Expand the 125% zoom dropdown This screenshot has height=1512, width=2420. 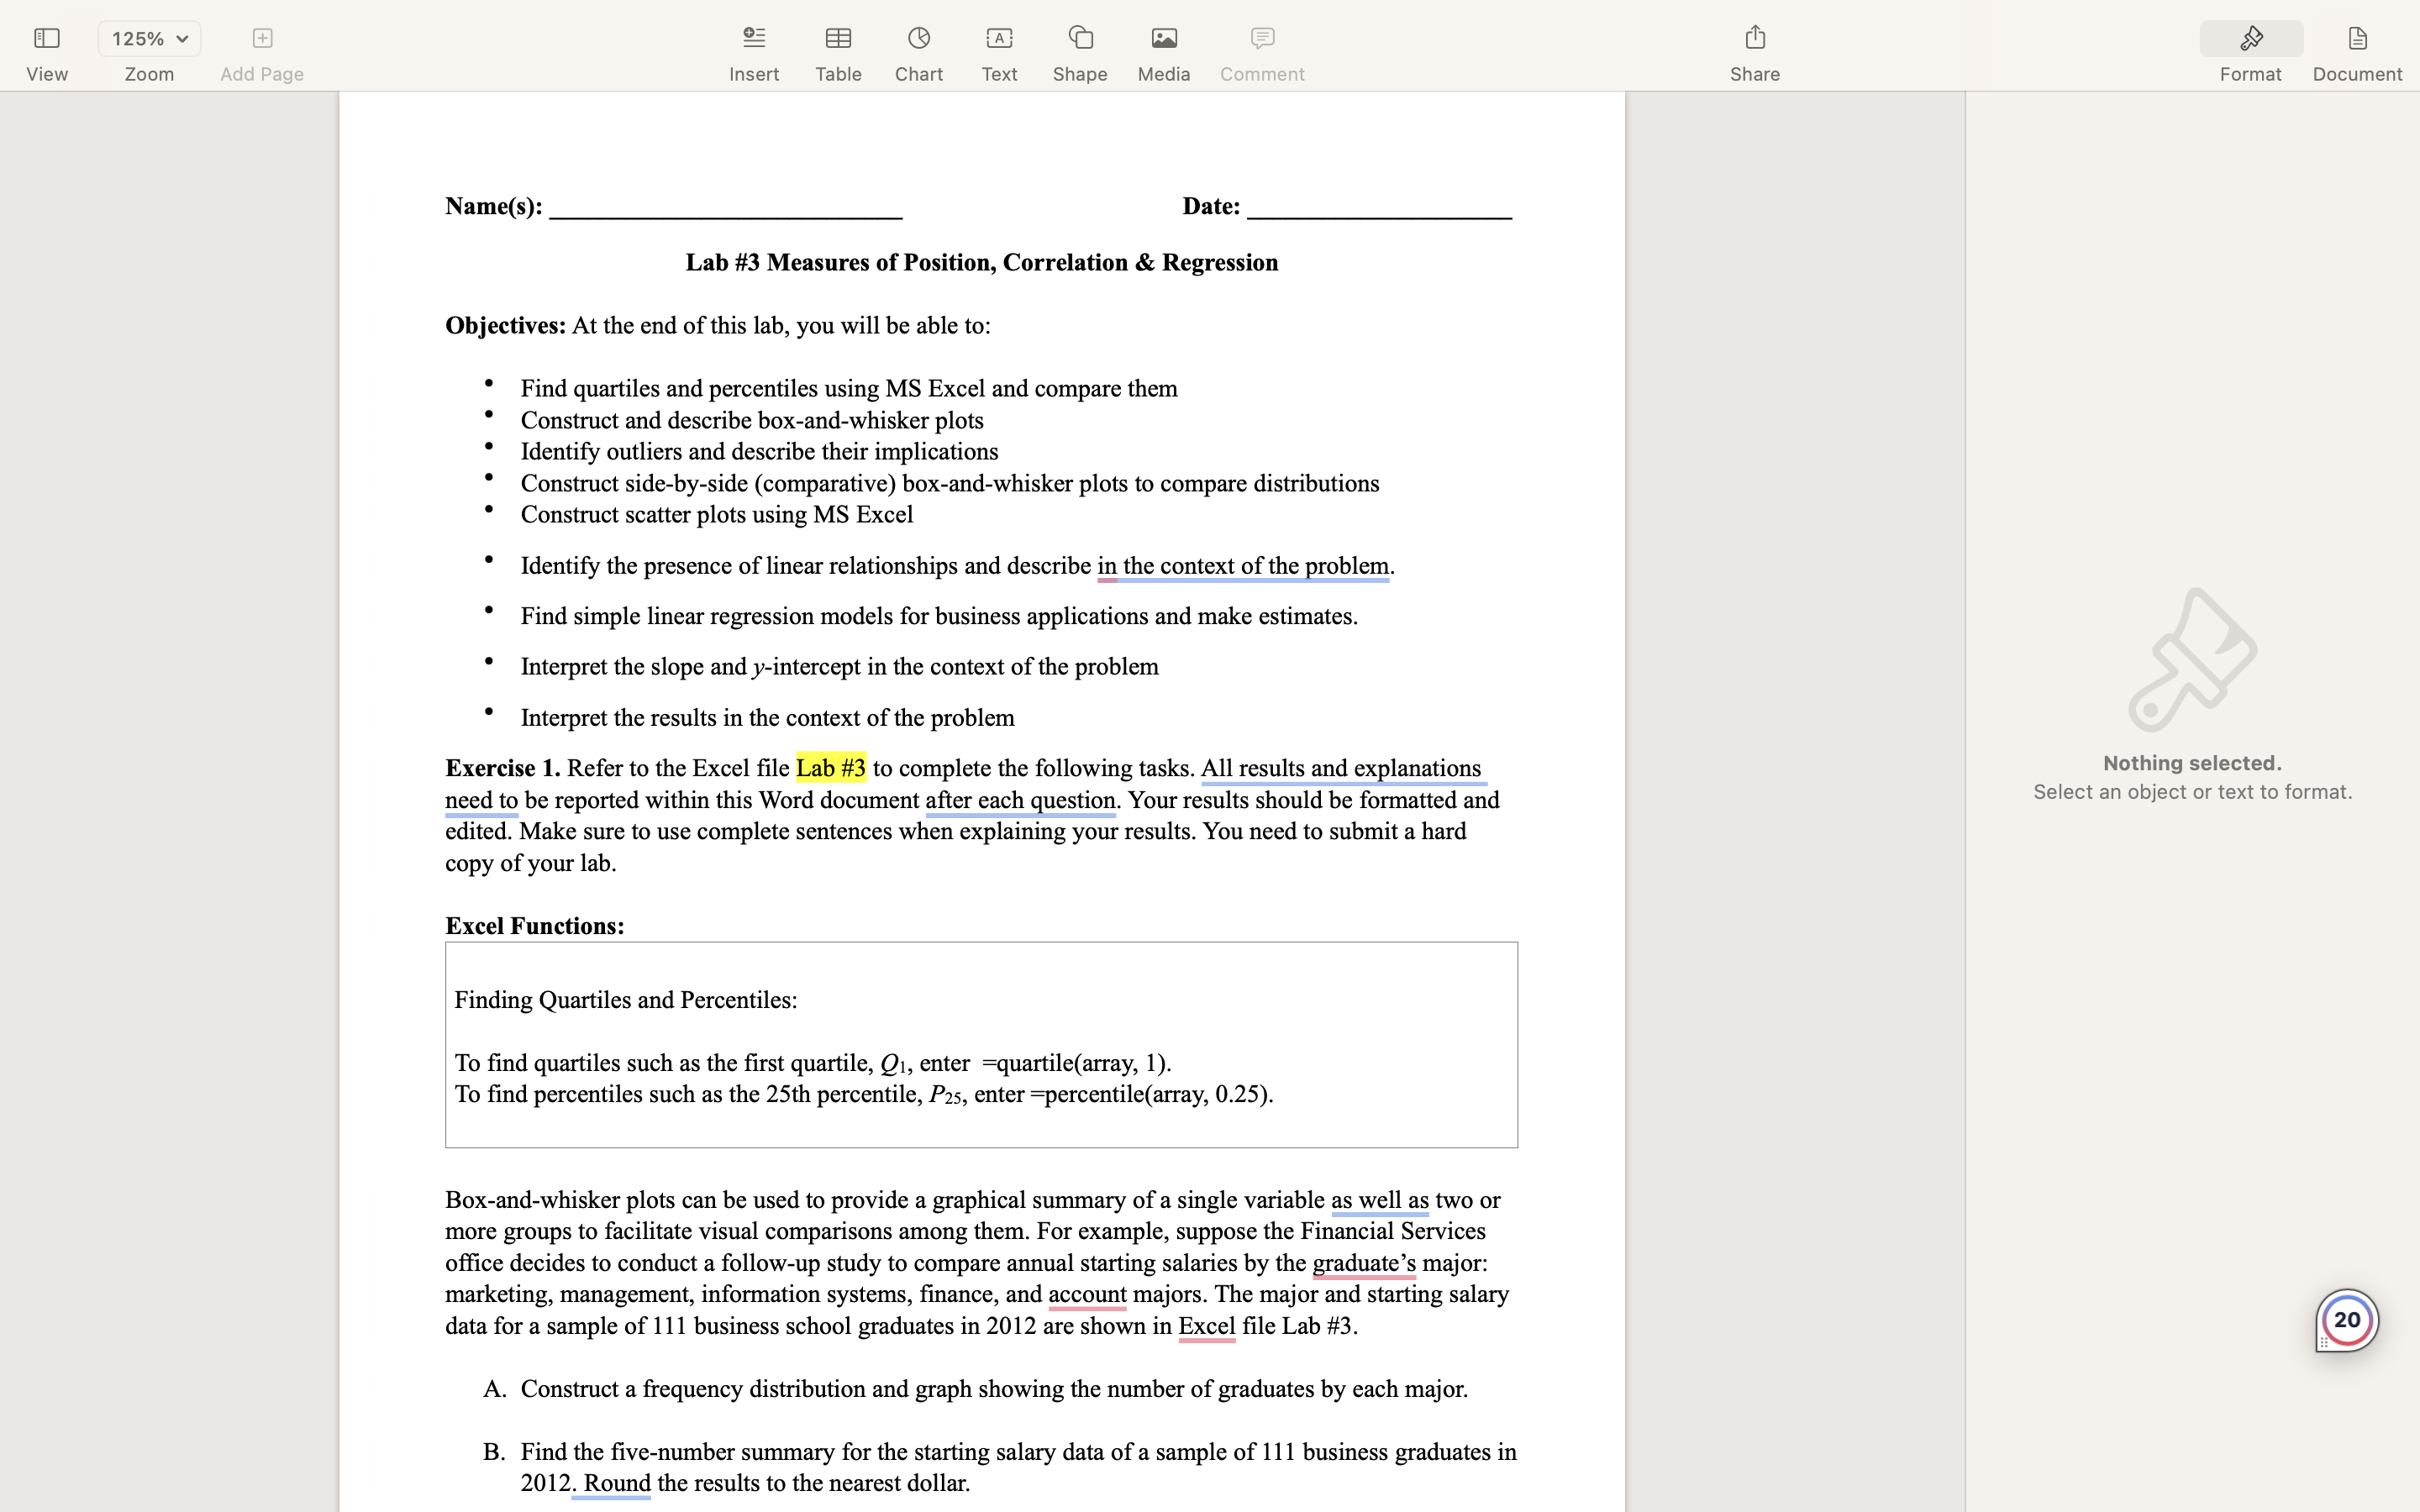point(149,39)
